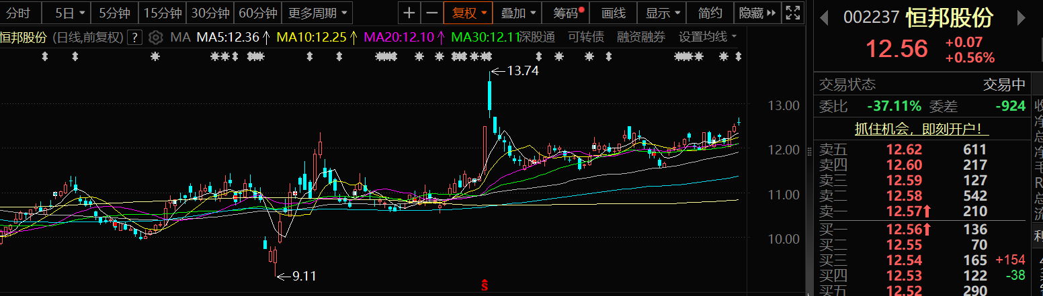Click the order change -38

tap(1015, 275)
